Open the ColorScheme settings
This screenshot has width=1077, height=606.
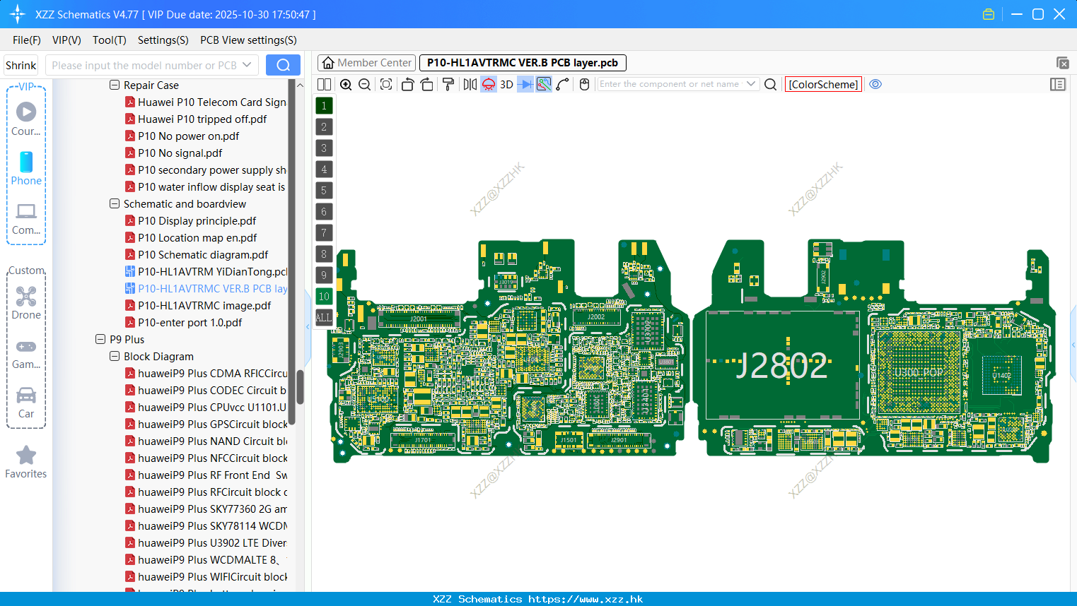pyautogui.click(x=823, y=84)
